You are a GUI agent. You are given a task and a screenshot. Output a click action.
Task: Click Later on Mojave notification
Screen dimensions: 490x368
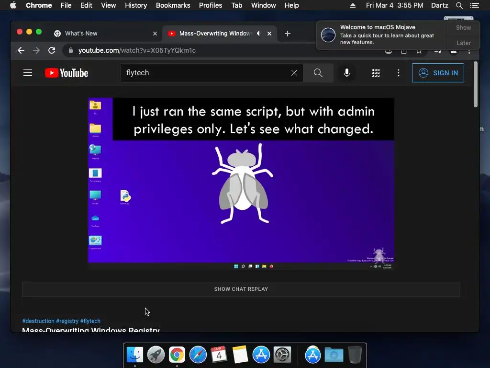click(463, 43)
